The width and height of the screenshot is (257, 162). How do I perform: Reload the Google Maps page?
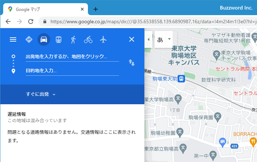(x=31, y=21)
